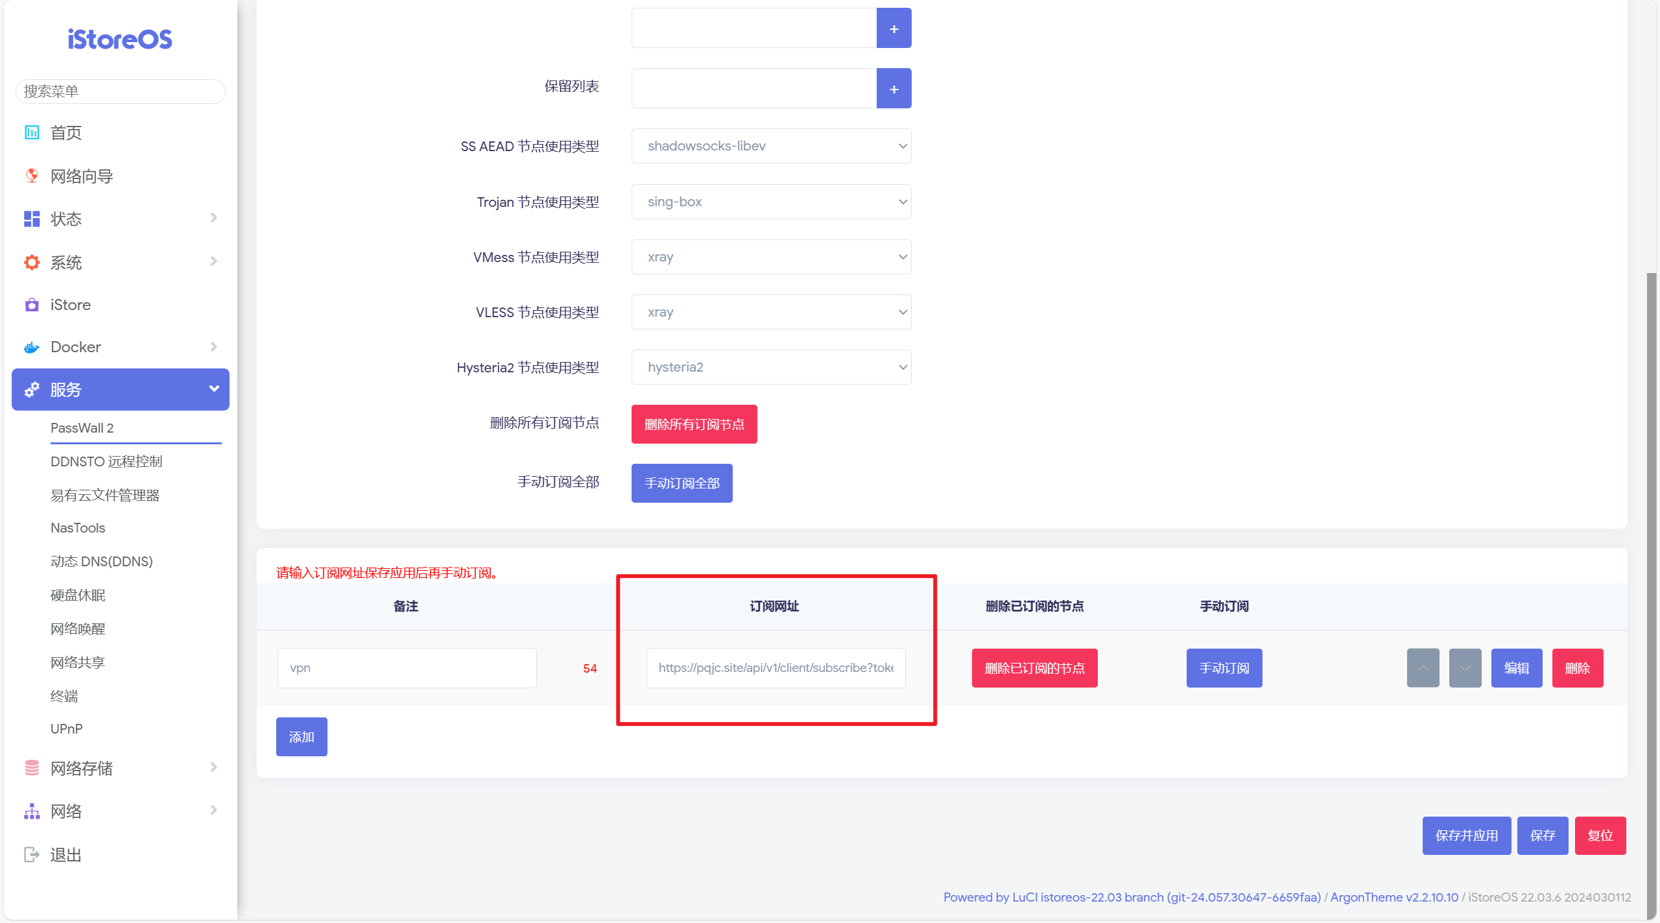Click the subscription URL input field

click(776, 667)
